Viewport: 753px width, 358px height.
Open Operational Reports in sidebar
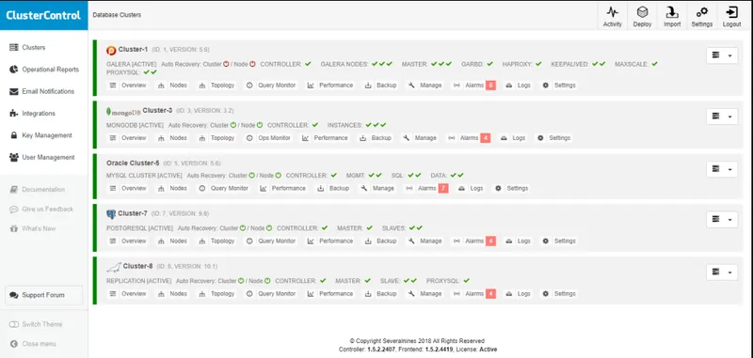43,70
